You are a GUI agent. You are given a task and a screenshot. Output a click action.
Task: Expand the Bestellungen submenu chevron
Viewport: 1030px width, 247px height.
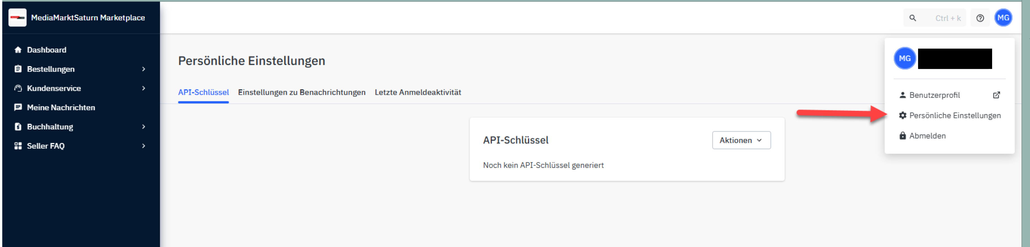pos(144,69)
